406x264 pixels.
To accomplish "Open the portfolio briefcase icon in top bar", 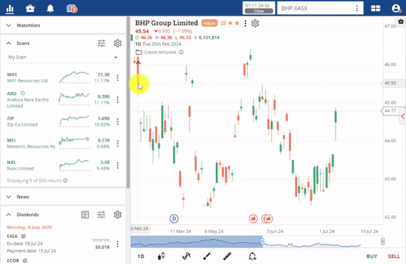I will 30,9.
